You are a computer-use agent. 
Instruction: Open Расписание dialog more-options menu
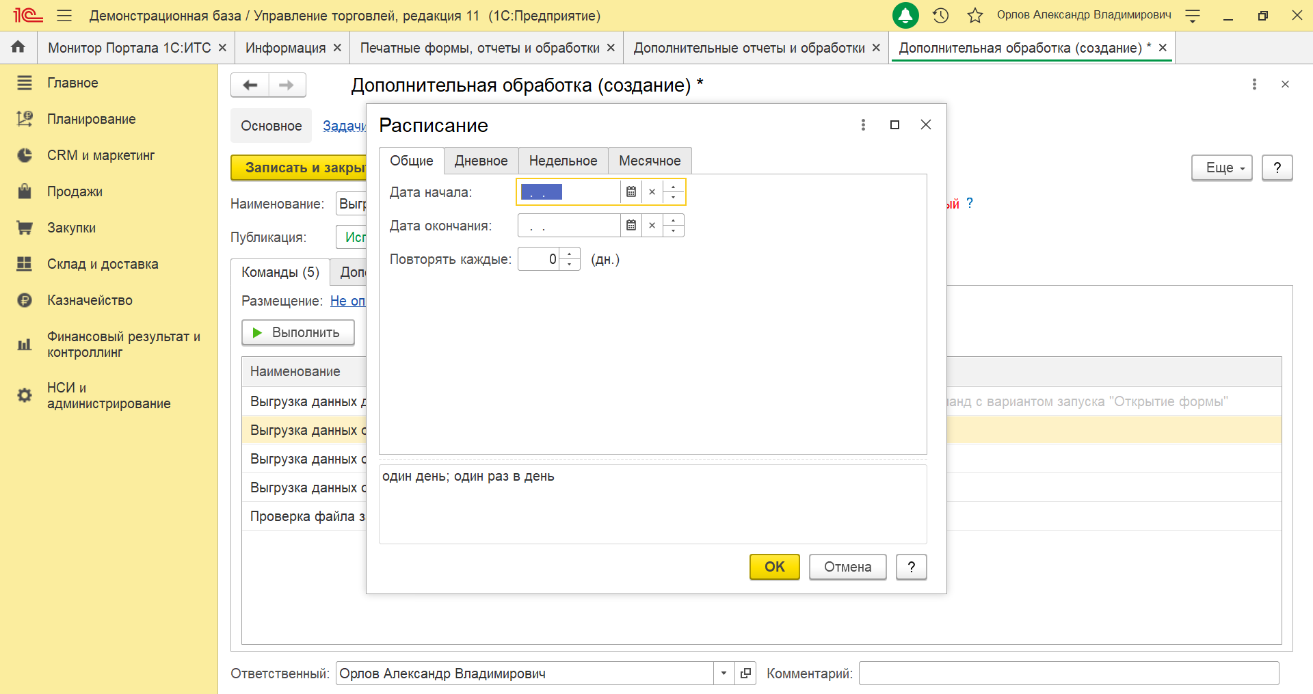click(x=863, y=124)
